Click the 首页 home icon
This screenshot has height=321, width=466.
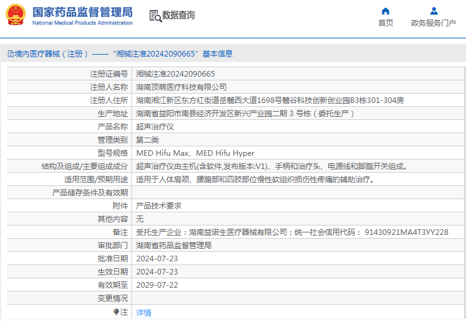pos(386,11)
